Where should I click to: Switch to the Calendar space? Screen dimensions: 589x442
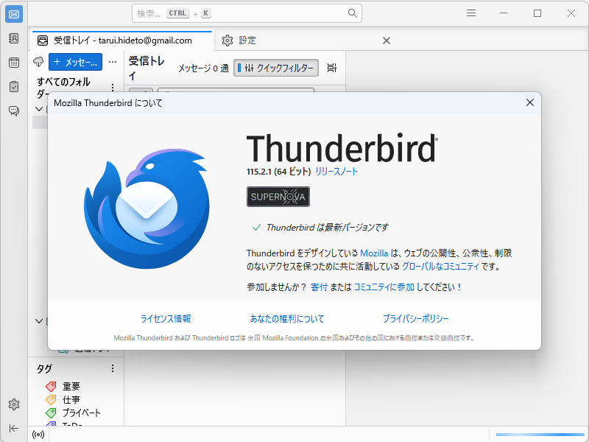(13, 61)
